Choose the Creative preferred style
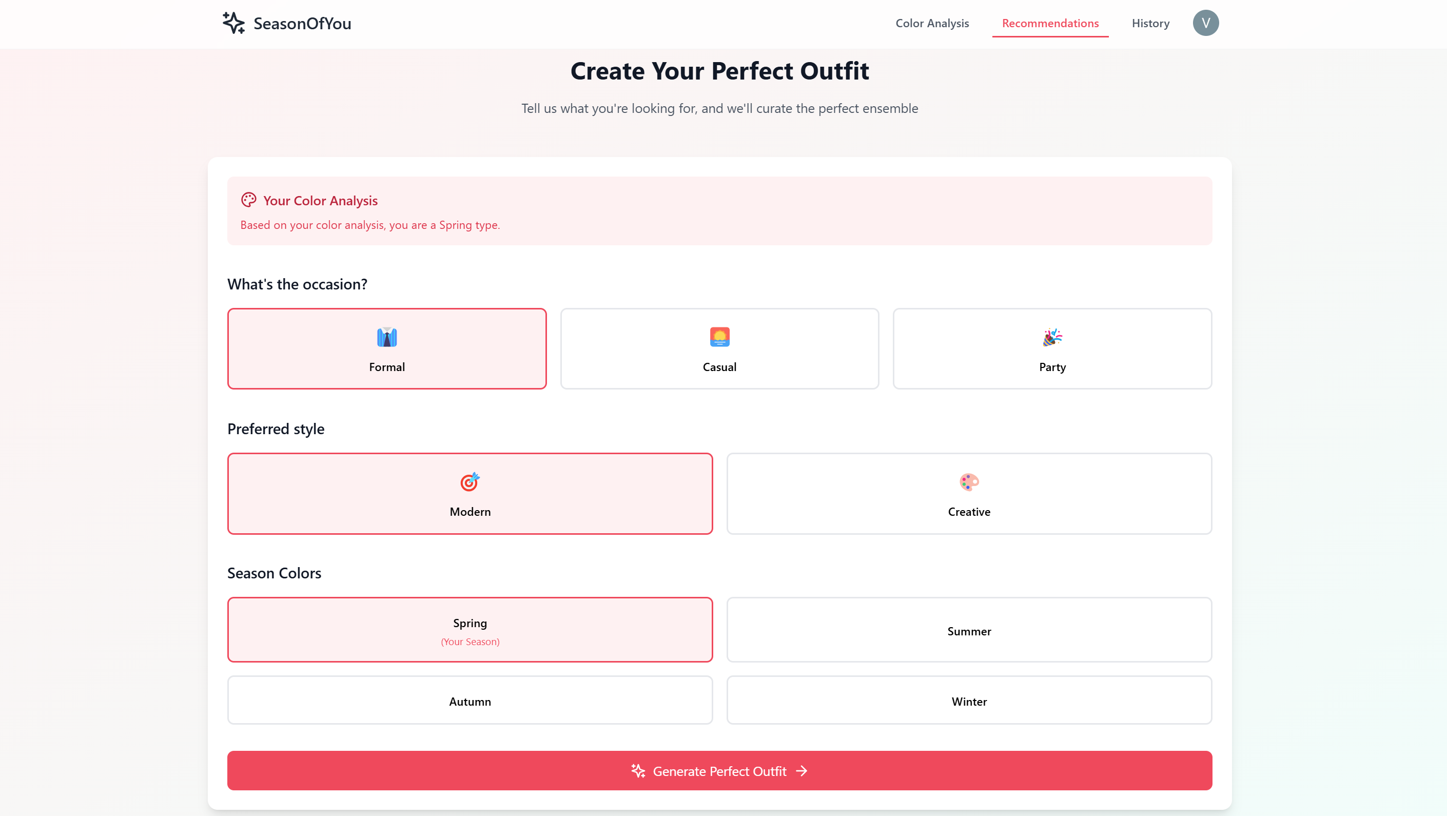This screenshot has width=1447, height=816. pos(968,493)
